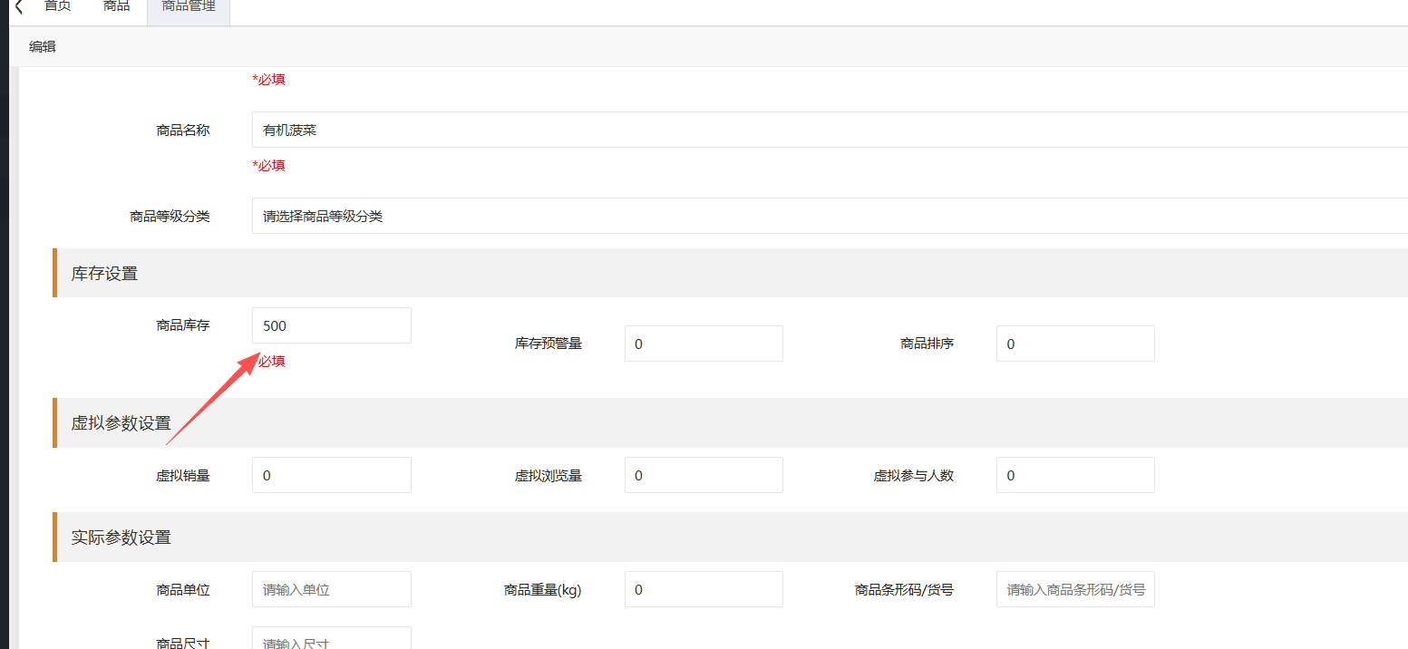Screen dimensions: 1408x649
Task: Open the 商品等级分类 dropdown
Action: (x=816, y=217)
